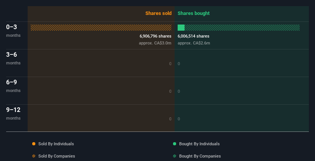Click the bought zero in 3–6 months row
Image resolution: width=315 pixels, height=161 pixels.
179,64
